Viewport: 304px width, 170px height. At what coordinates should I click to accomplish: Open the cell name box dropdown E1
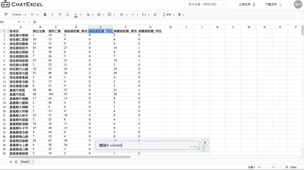(19, 22)
